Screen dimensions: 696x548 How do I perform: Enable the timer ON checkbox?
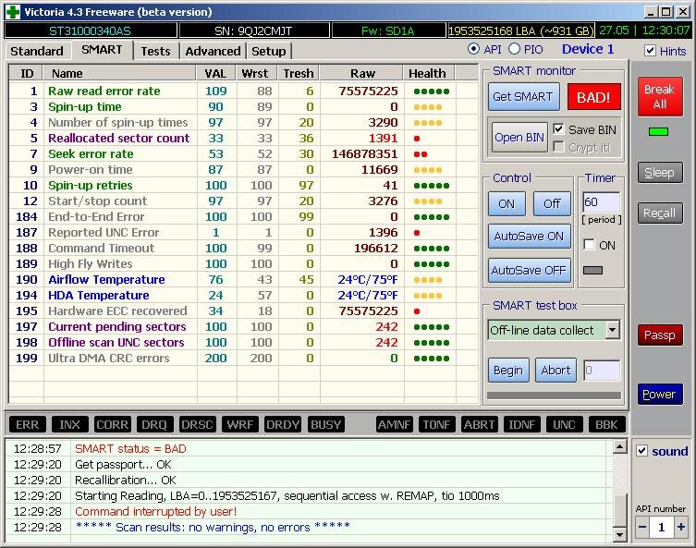[x=589, y=245]
